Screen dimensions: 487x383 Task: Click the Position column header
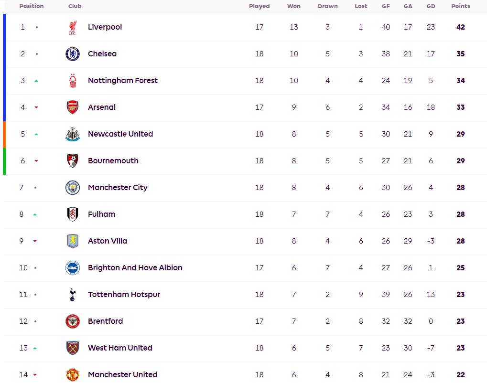point(32,6)
